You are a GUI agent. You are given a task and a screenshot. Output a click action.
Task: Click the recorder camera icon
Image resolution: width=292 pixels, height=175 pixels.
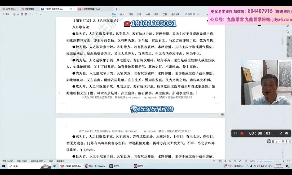coord(287,133)
